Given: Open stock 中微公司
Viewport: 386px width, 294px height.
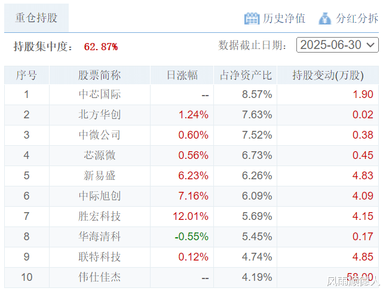Looking at the screenshot, I should pyautogui.click(x=100, y=135).
